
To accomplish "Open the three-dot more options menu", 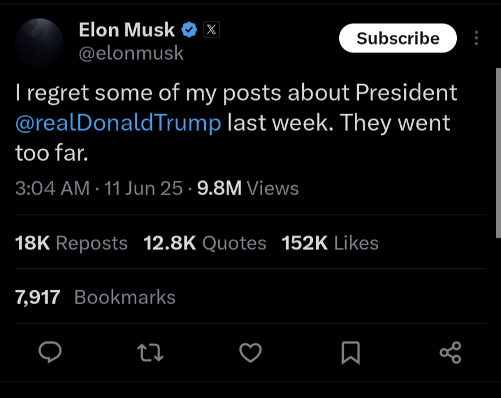I will [x=477, y=38].
